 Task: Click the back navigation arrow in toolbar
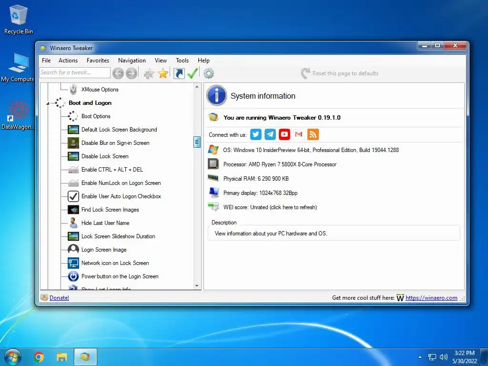tap(118, 73)
